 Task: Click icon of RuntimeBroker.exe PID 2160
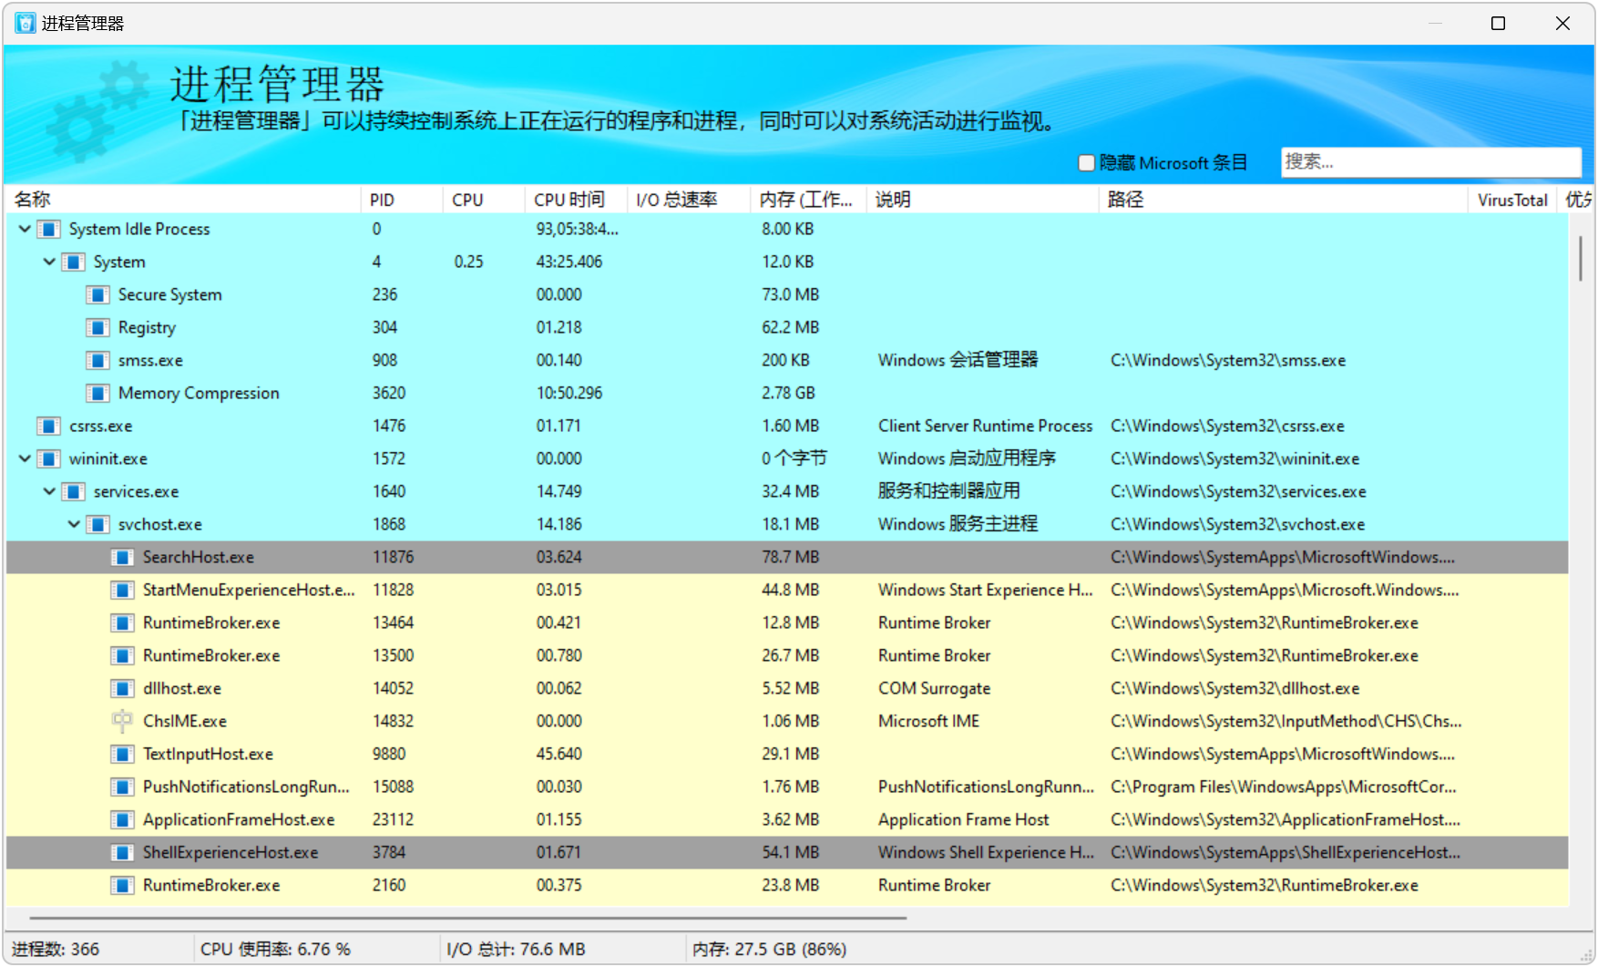(123, 885)
